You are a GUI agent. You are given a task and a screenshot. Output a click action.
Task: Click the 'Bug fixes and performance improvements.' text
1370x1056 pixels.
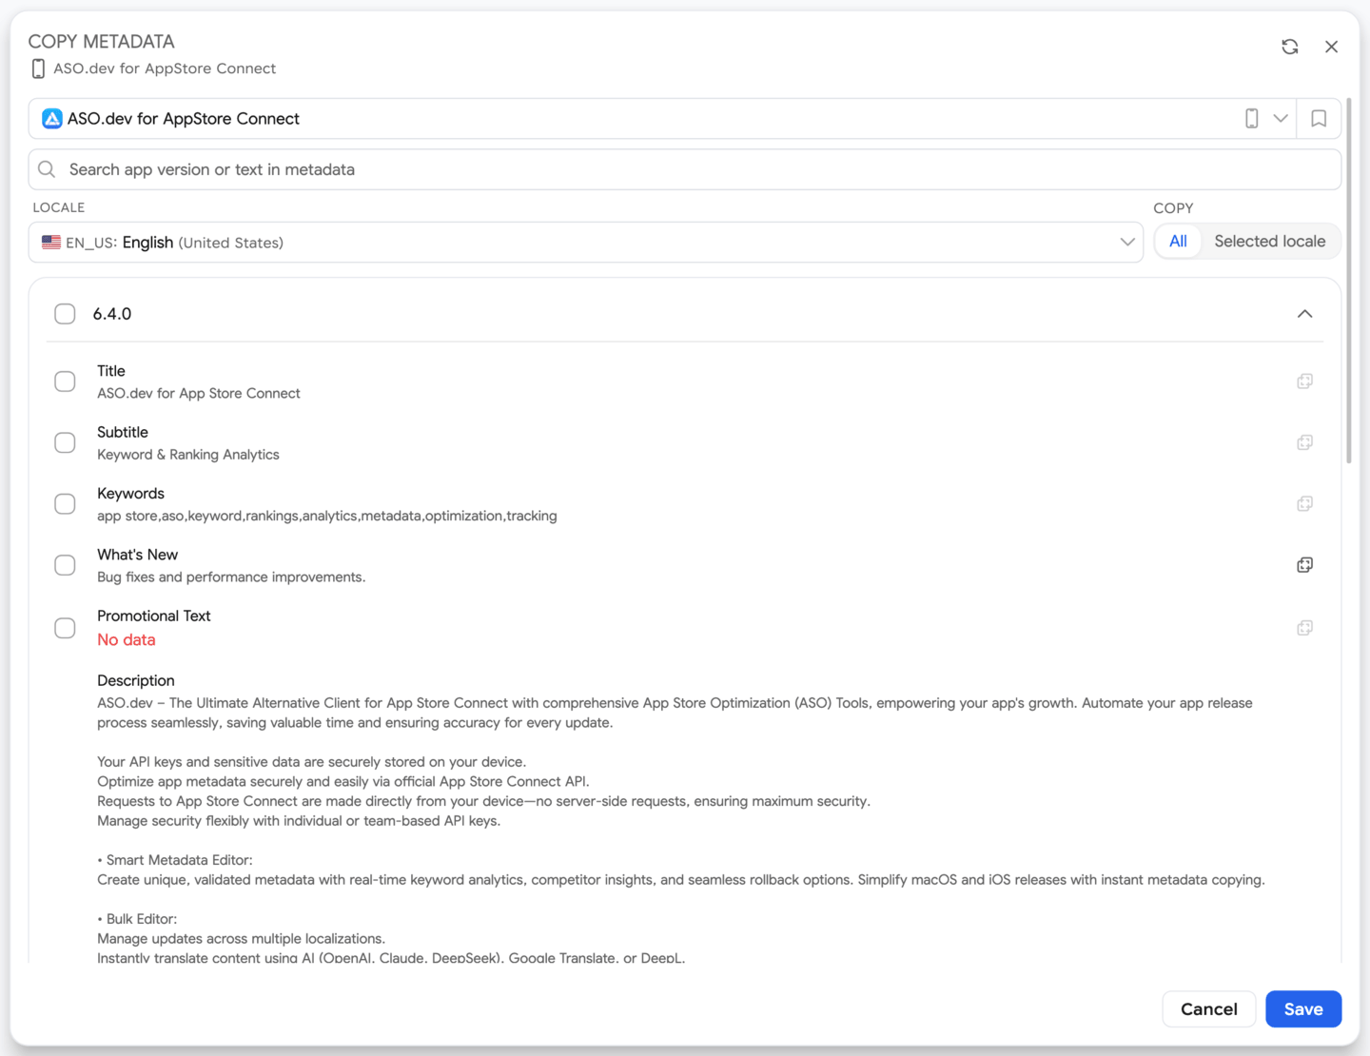[231, 577]
